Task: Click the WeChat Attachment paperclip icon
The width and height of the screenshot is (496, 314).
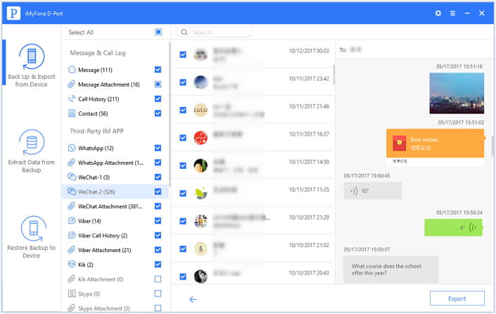Action: tap(72, 206)
